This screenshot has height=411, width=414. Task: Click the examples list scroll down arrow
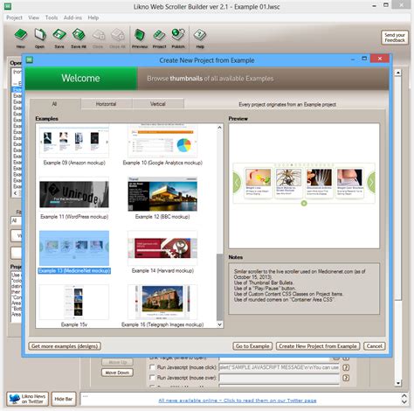[x=220, y=324]
